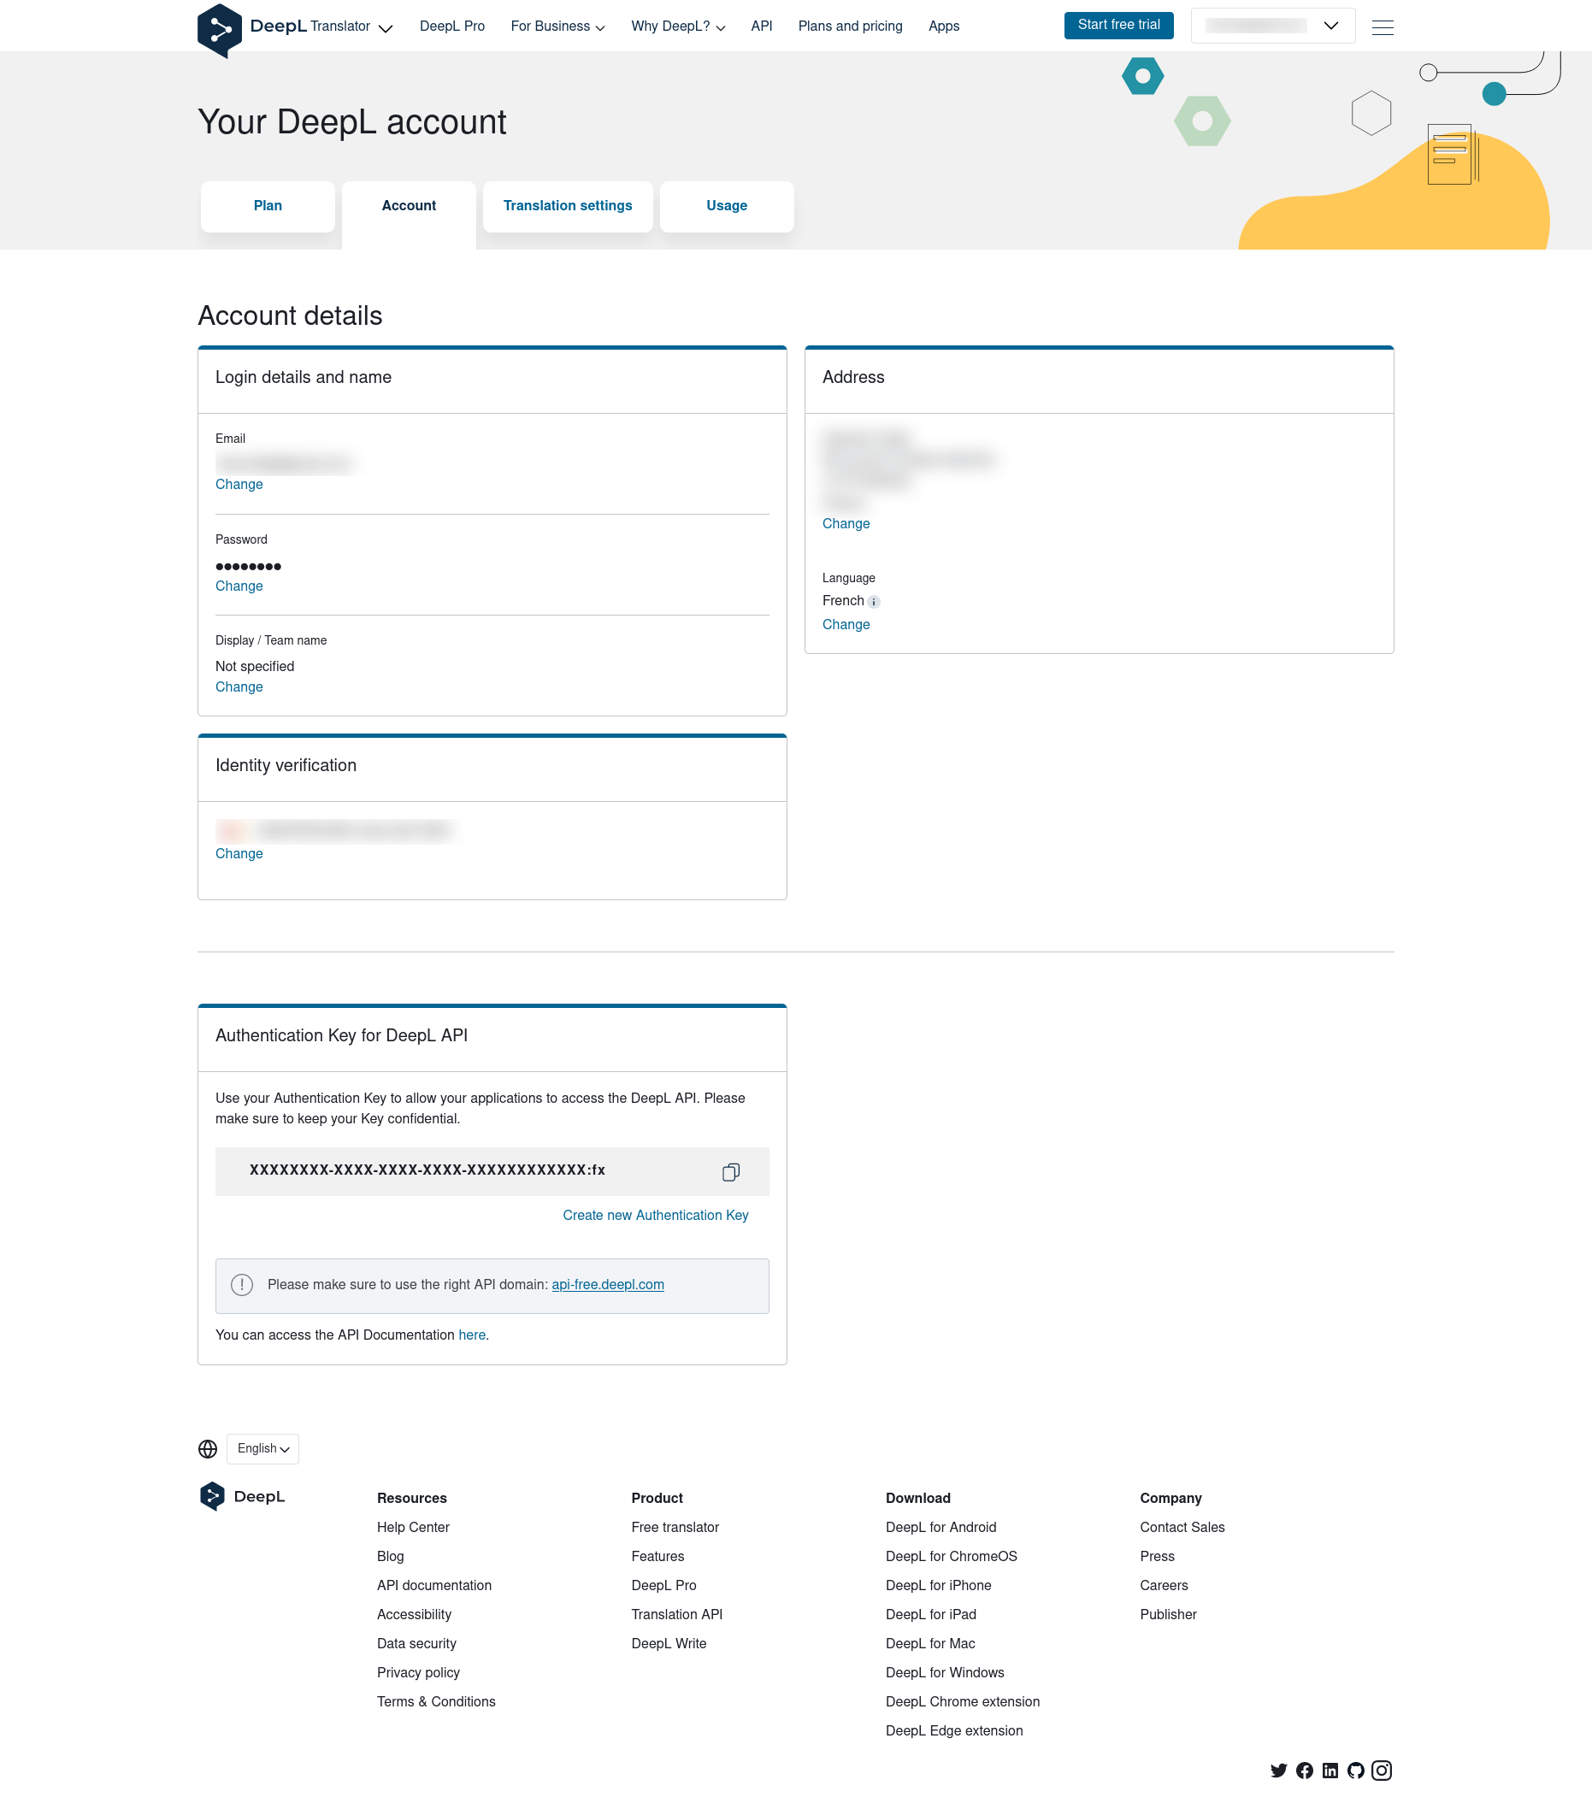This screenshot has width=1592, height=1815.
Task: Switch to the Usage tab
Action: click(x=726, y=206)
